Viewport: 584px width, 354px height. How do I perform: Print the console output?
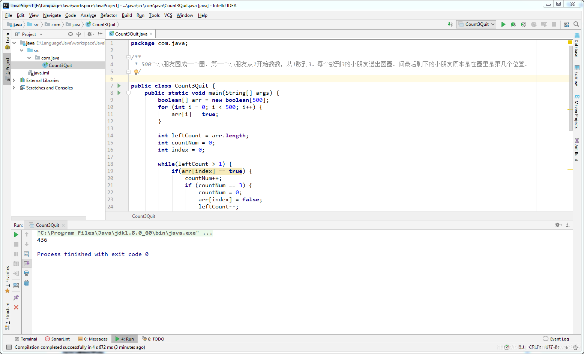coord(26,273)
